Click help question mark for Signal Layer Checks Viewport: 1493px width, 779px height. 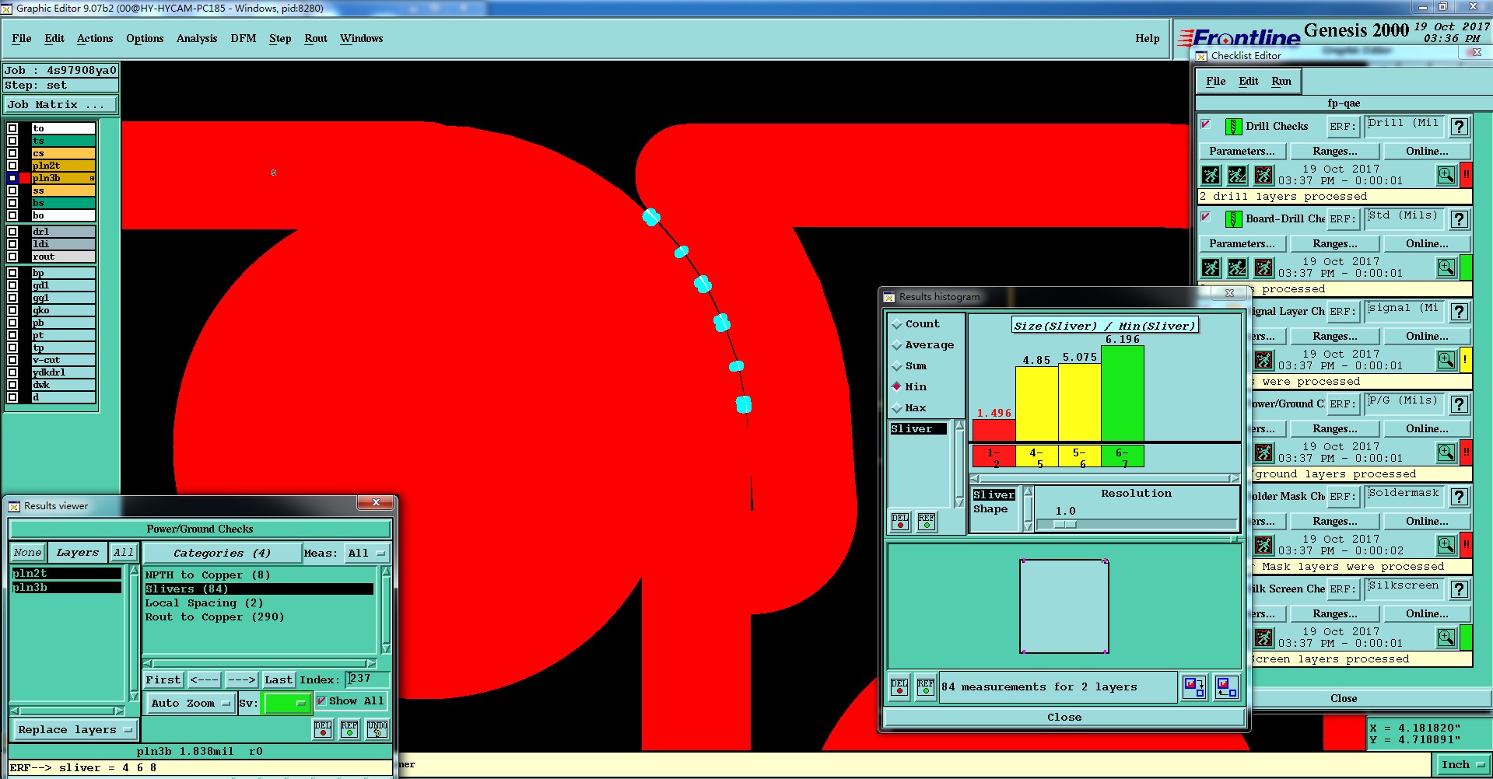tap(1460, 312)
